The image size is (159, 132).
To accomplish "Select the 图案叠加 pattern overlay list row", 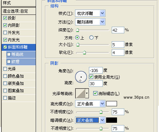I will point(19,91).
